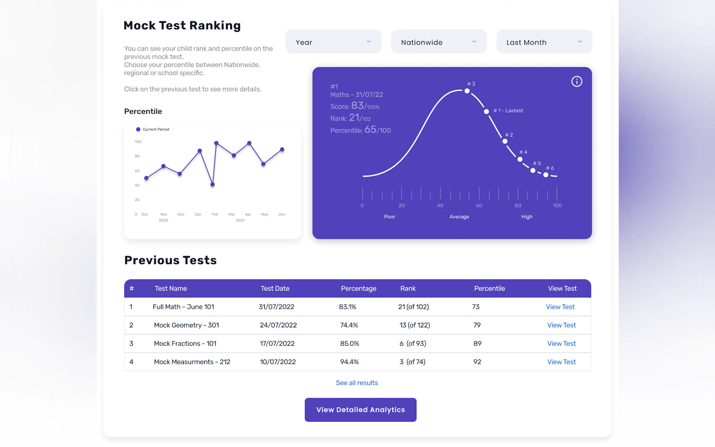Screen dimensions: 715x447
Task: Open View Test link for Mock Geometry - 301
Action: 561,325
